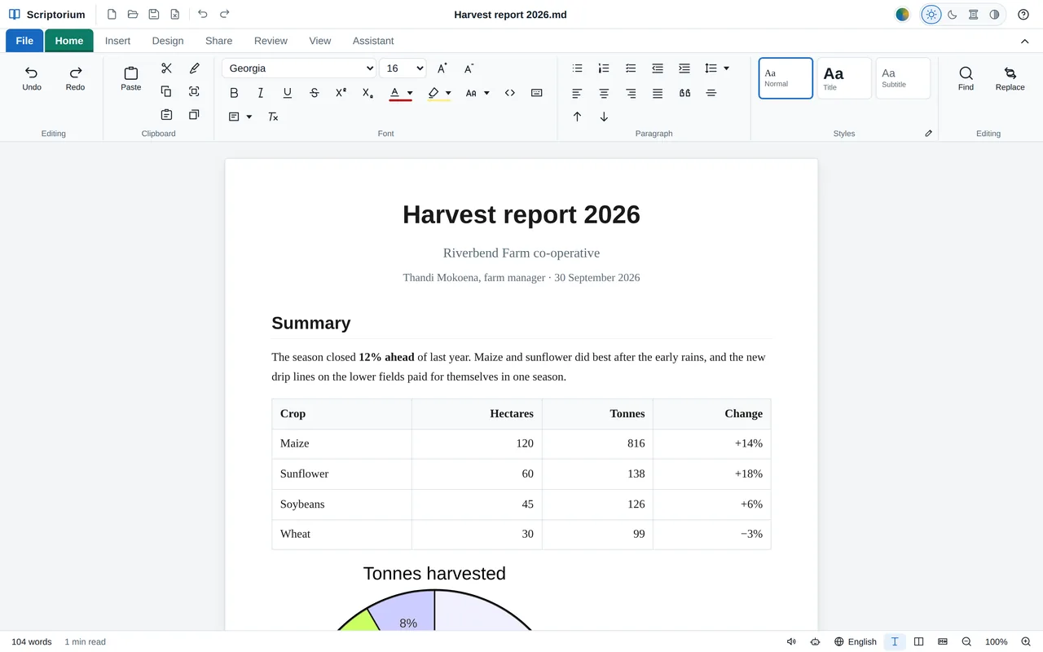Toggle the high contrast theme
This screenshot has height=652, width=1043.
click(x=994, y=15)
